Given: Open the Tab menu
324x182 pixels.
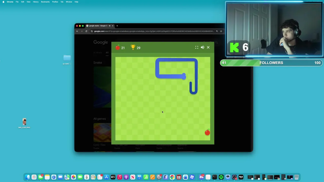Looking at the screenshot, I should point(62,2).
